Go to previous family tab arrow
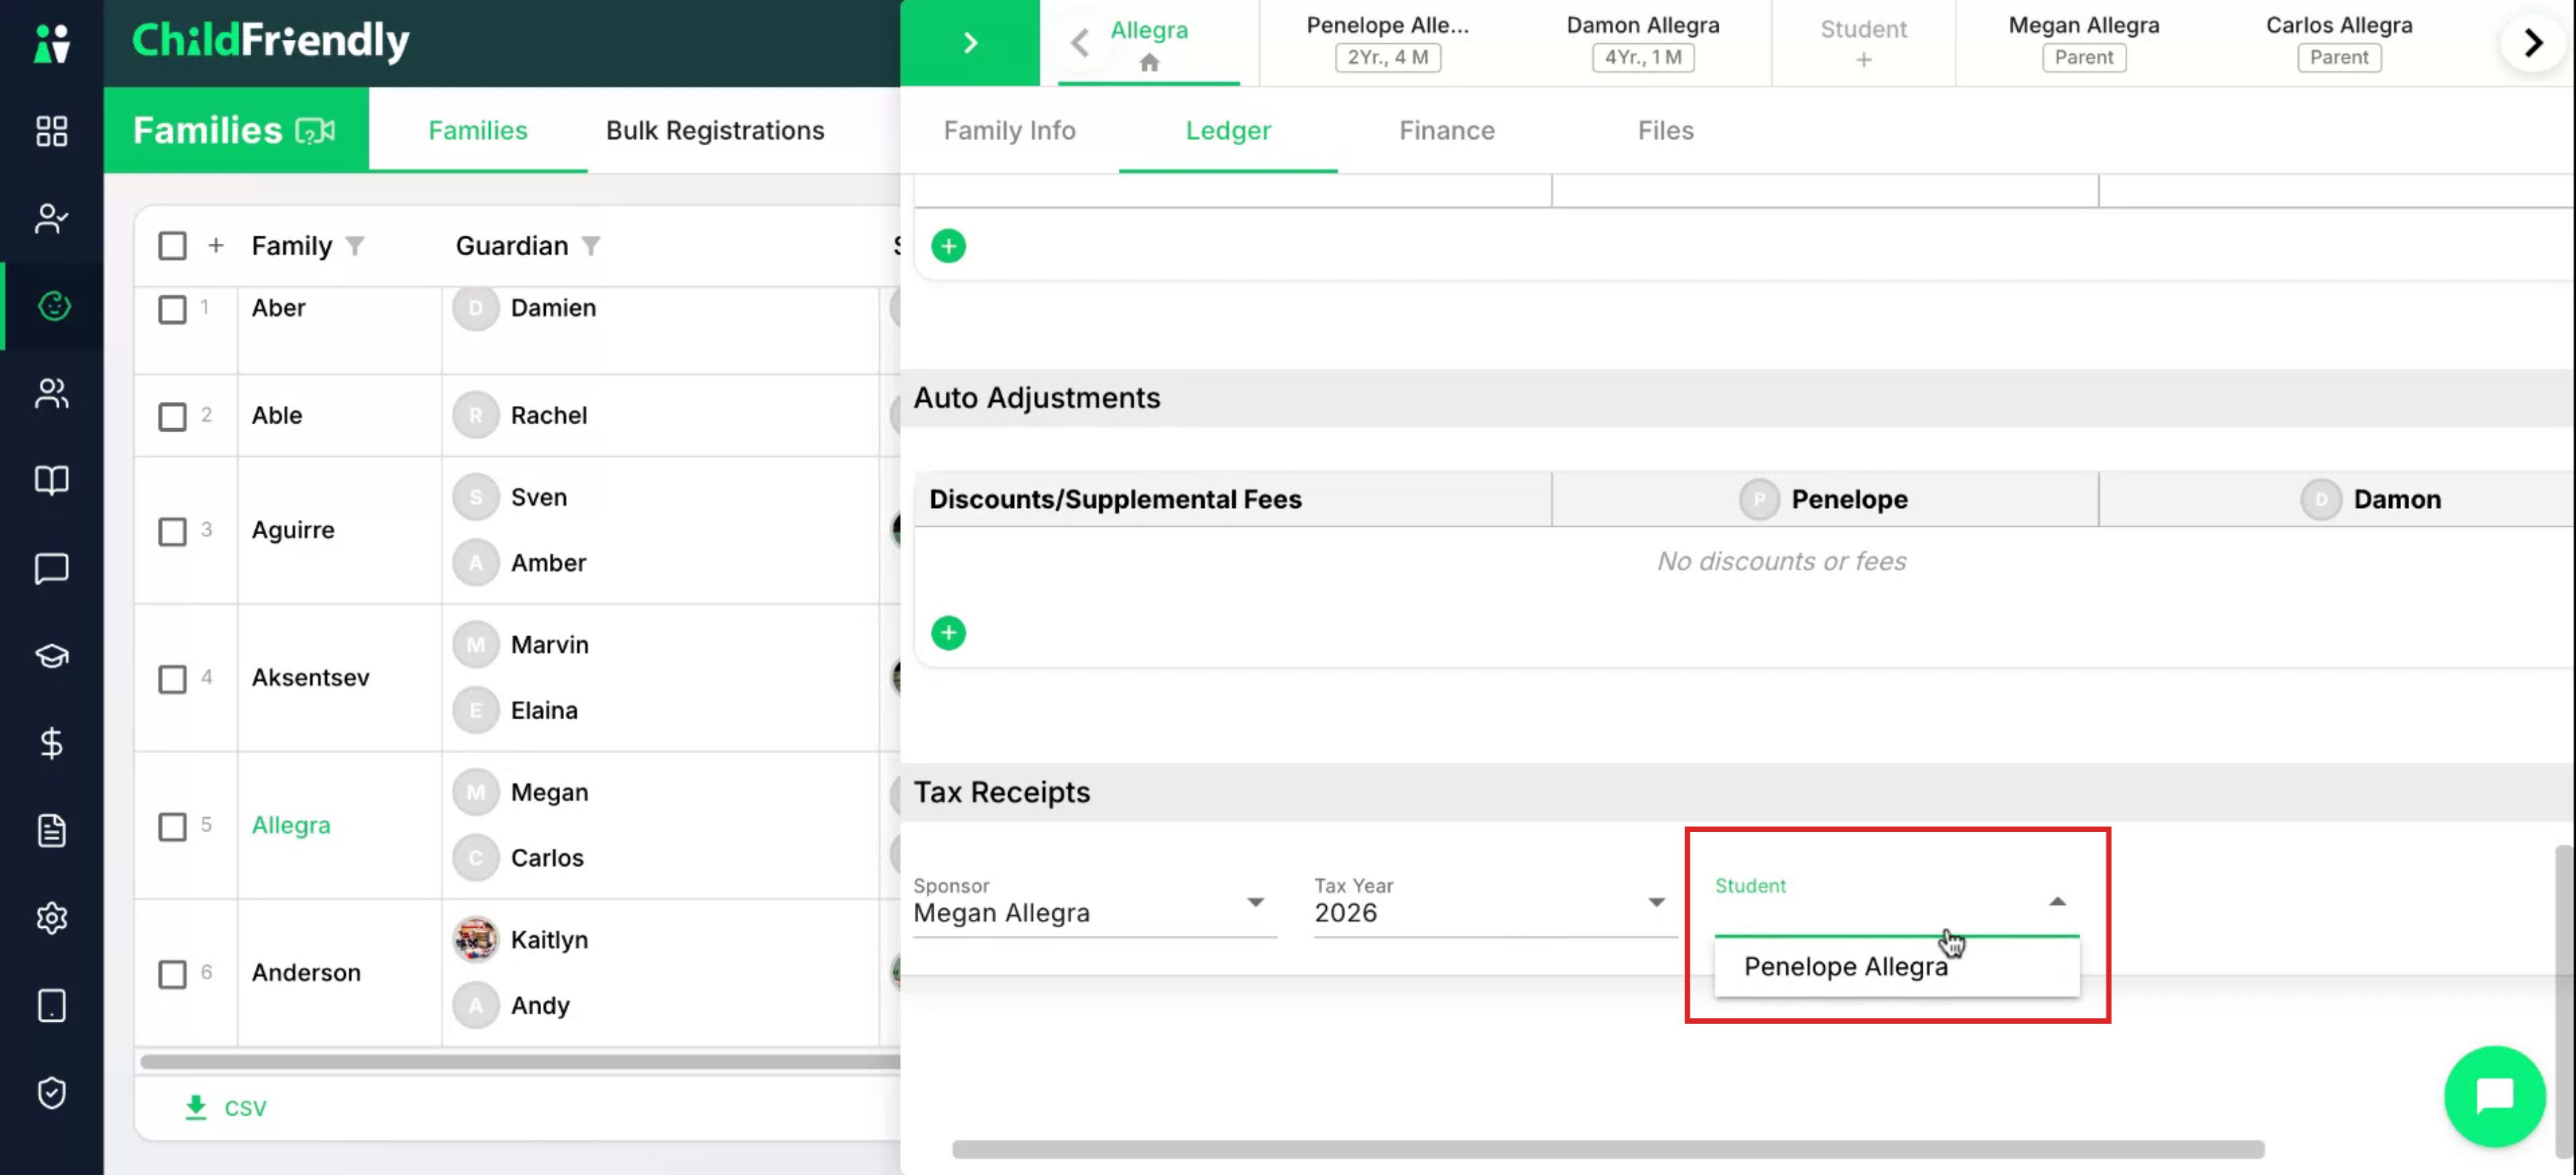 [x=1079, y=43]
